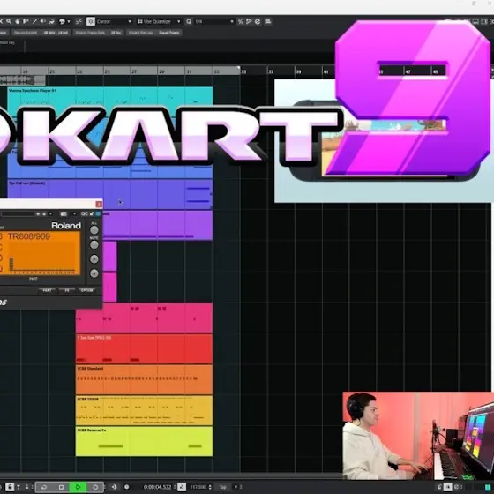Open the dropdown next to A/B settings icon
This screenshot has width=494, height=494.
(x=74, y=213)
